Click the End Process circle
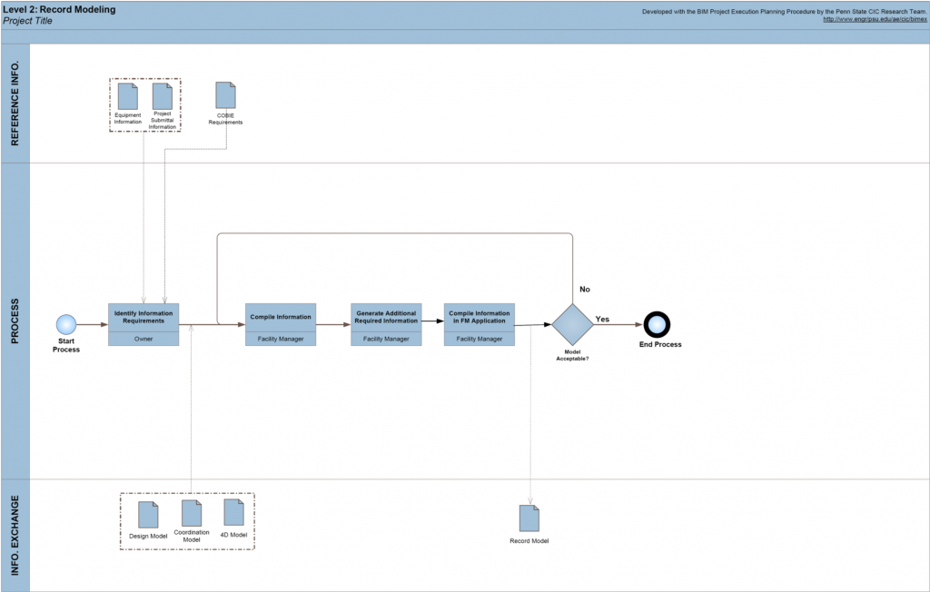 (656, 324)
